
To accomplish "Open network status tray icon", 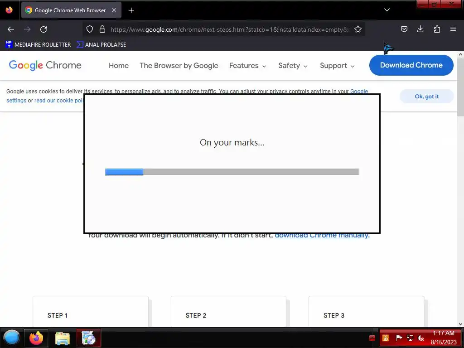I will pos(410,338).
